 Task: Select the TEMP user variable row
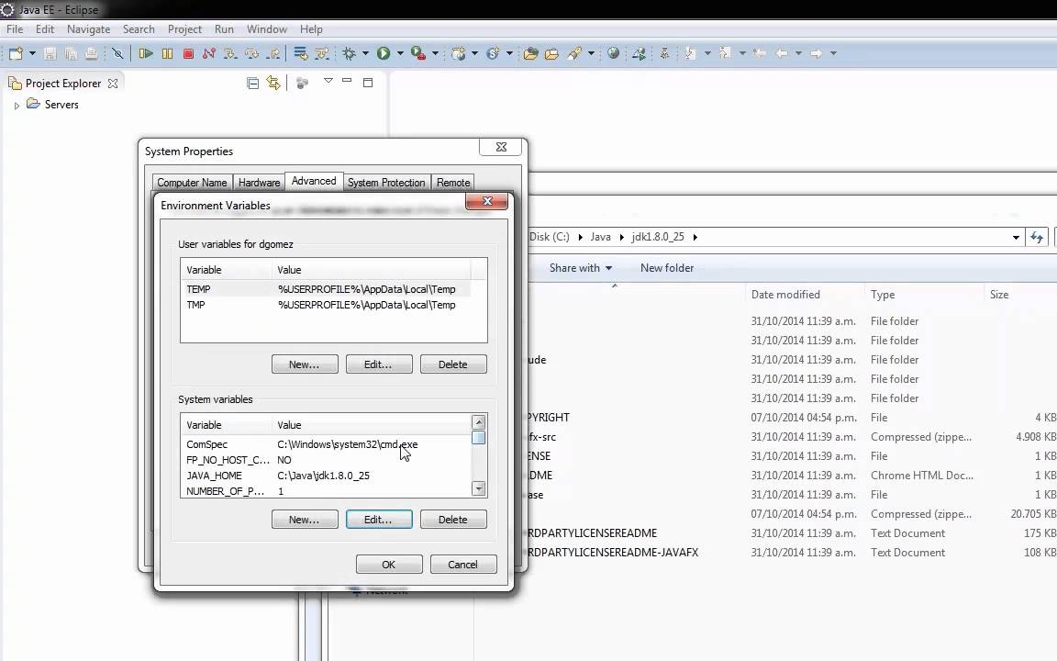click(327, 288)
